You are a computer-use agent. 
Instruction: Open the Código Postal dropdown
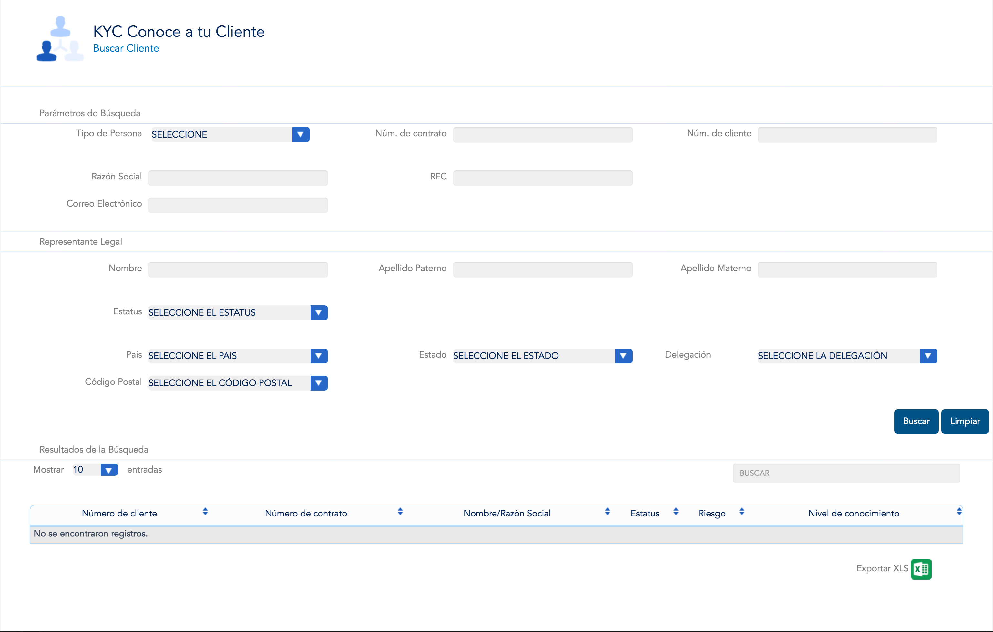pos(238,383)
